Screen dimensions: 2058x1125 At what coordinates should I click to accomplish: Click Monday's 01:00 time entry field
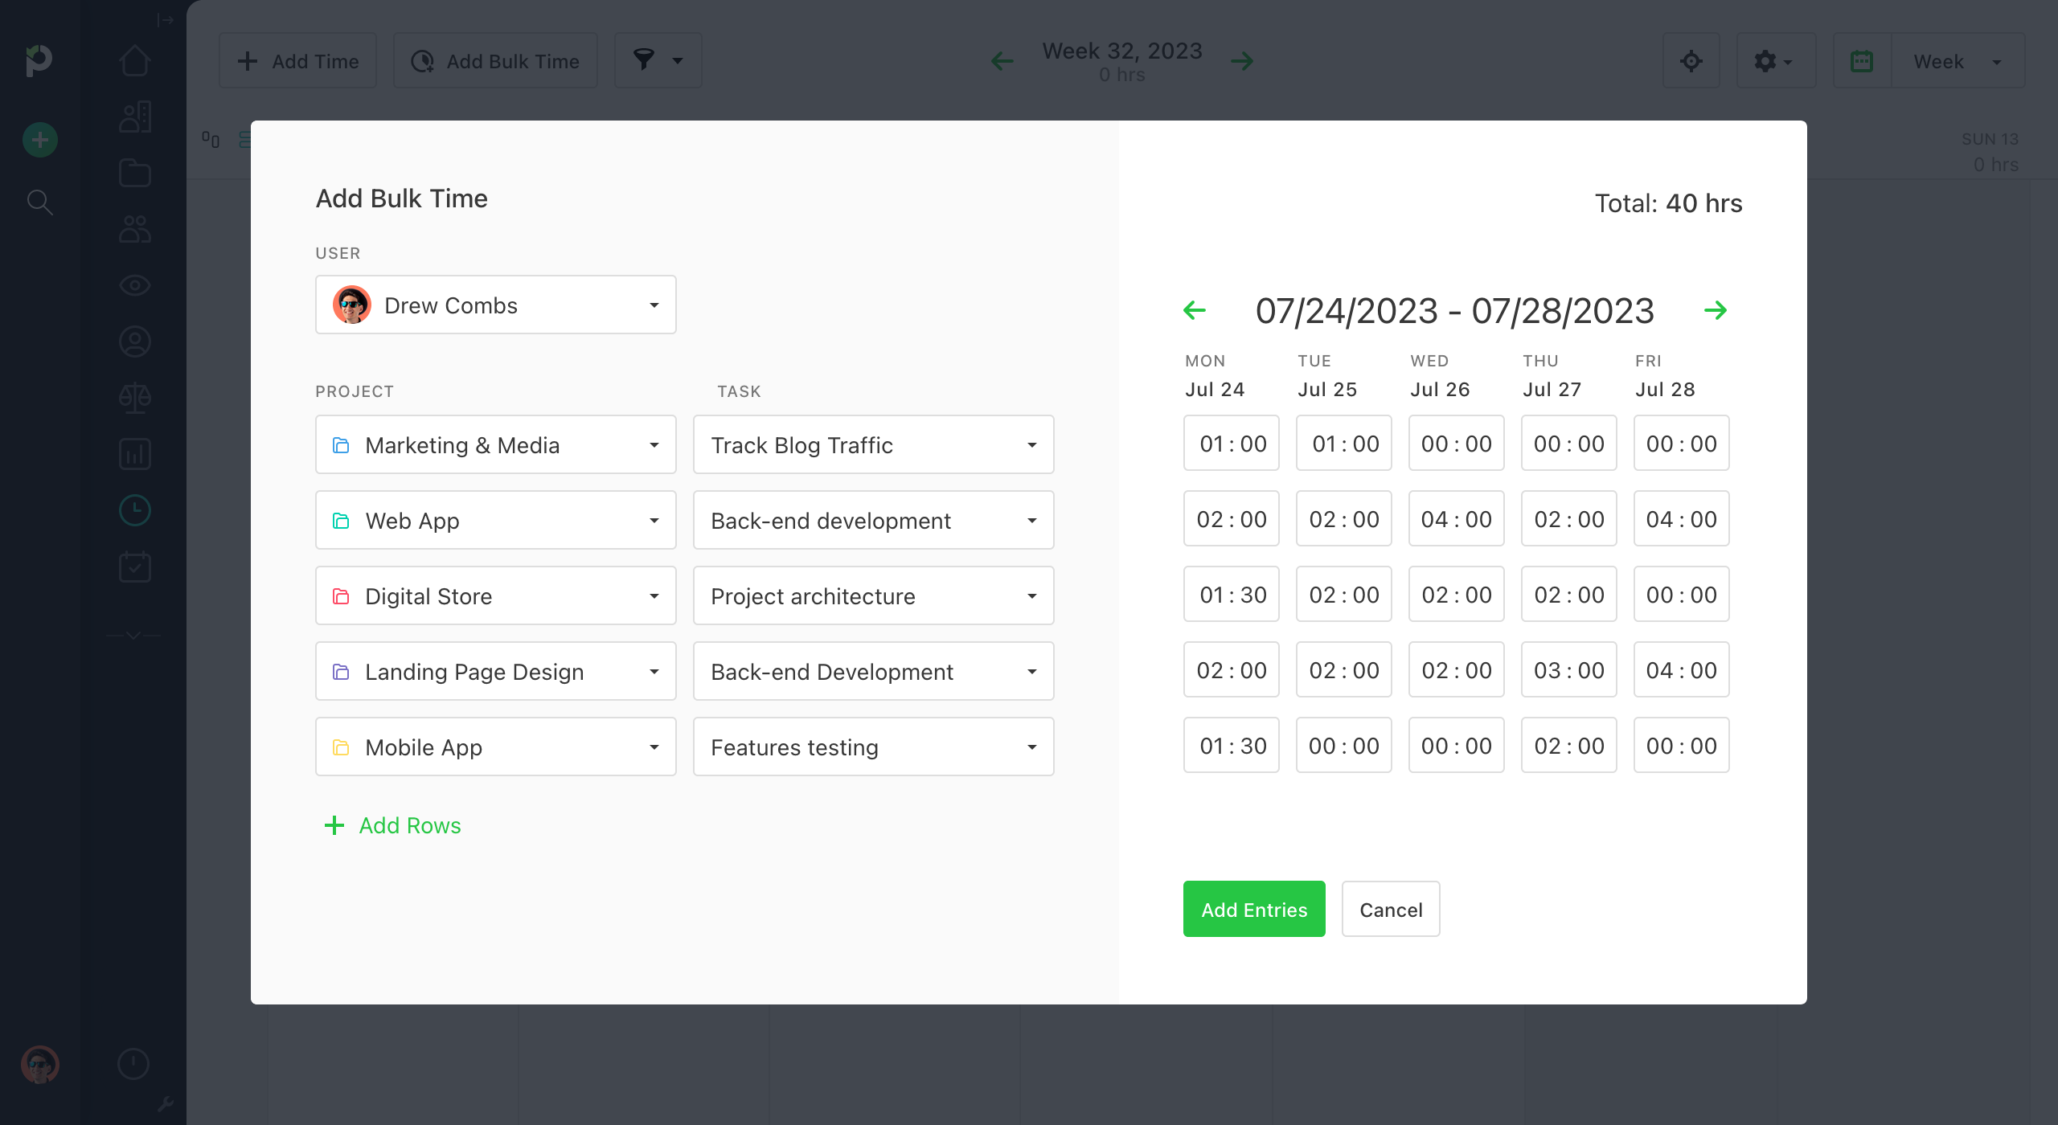point(1231,443)
